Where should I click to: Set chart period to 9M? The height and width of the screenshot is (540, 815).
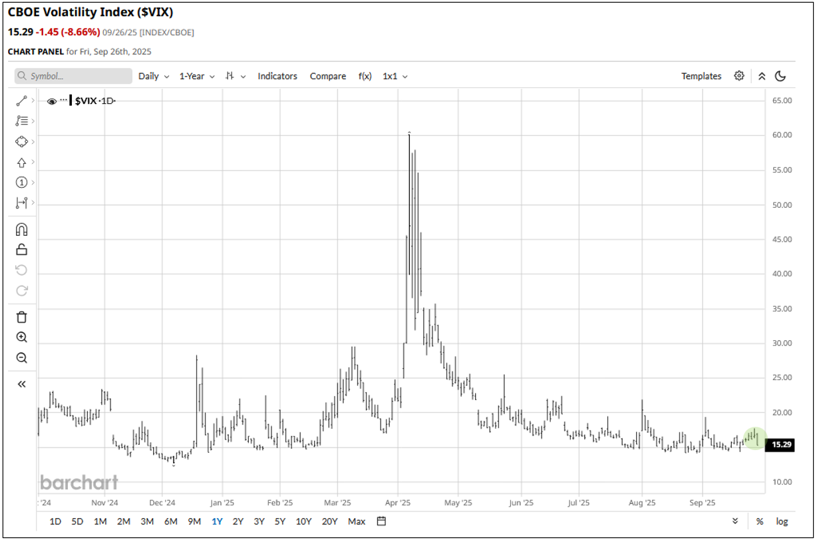pos(194,521)
